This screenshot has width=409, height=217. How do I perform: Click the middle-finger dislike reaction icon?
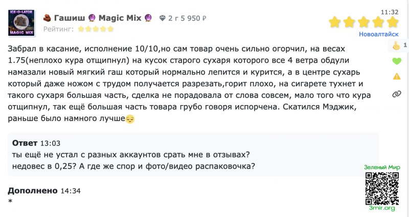[x=395, y=46]
